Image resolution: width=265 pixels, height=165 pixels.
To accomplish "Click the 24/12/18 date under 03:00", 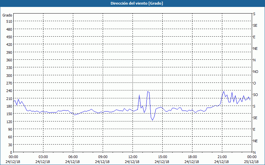I will (x=43, y=162).
